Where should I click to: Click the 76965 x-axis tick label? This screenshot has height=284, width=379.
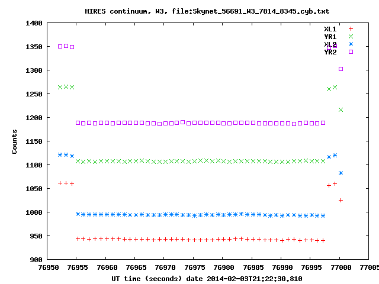(x=136, y=267)
